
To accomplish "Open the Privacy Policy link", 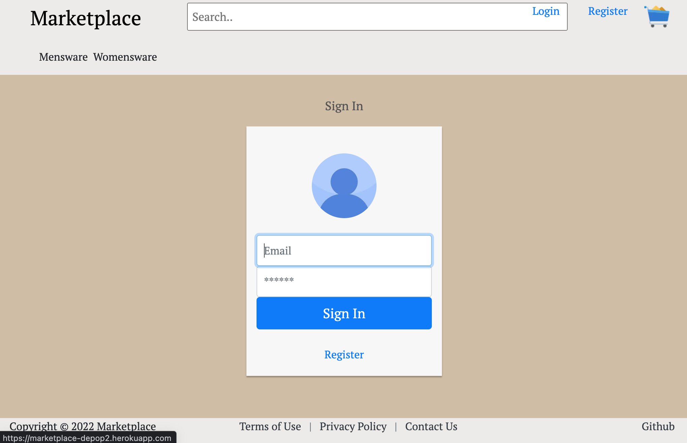I will [353, 426].
